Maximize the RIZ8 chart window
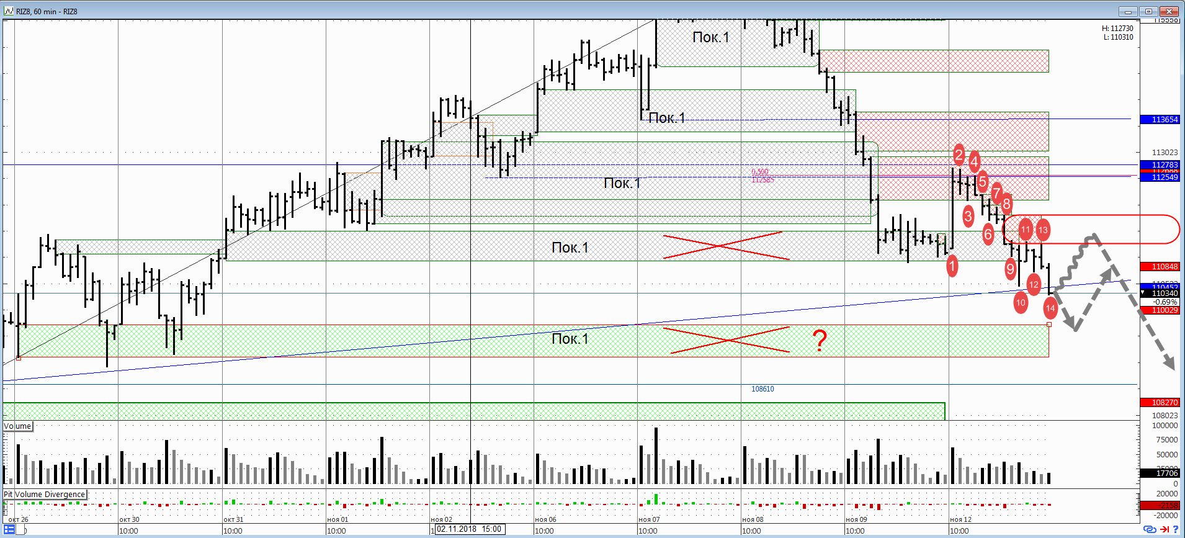 click(x=1148, y=11)
